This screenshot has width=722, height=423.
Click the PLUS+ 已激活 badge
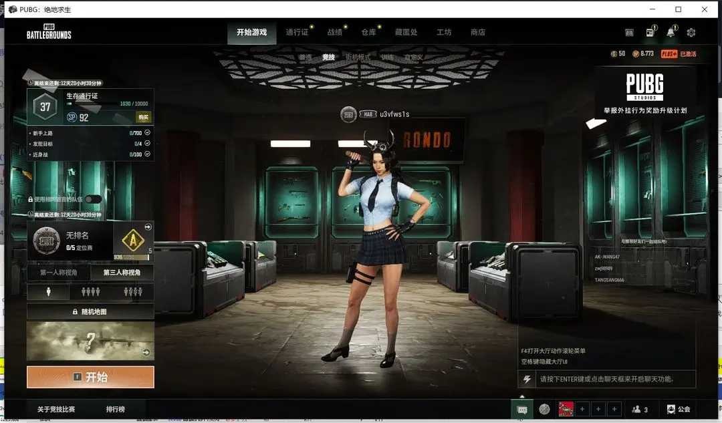pyautogui.click(x=679, y=54)
